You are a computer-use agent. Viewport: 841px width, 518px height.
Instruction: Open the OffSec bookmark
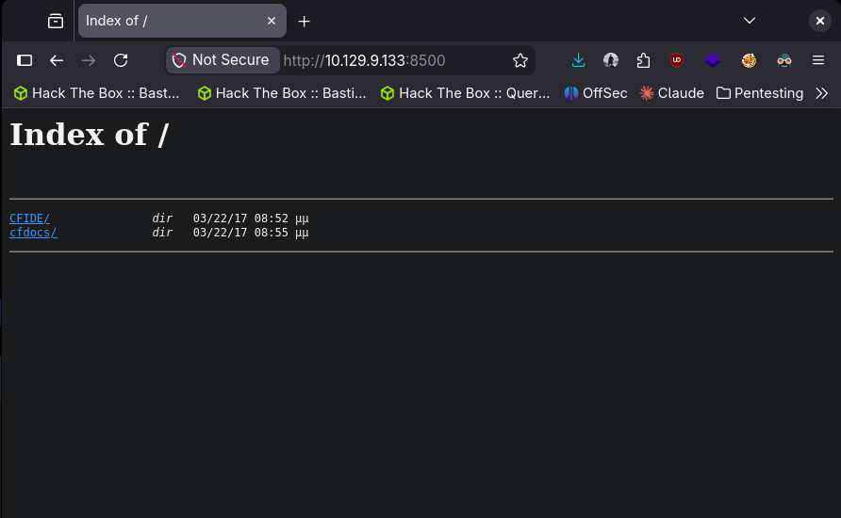596,93
